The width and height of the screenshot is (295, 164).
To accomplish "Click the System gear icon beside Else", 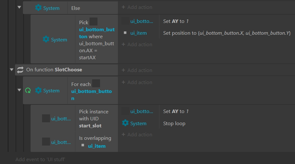I will coord(38,8).
